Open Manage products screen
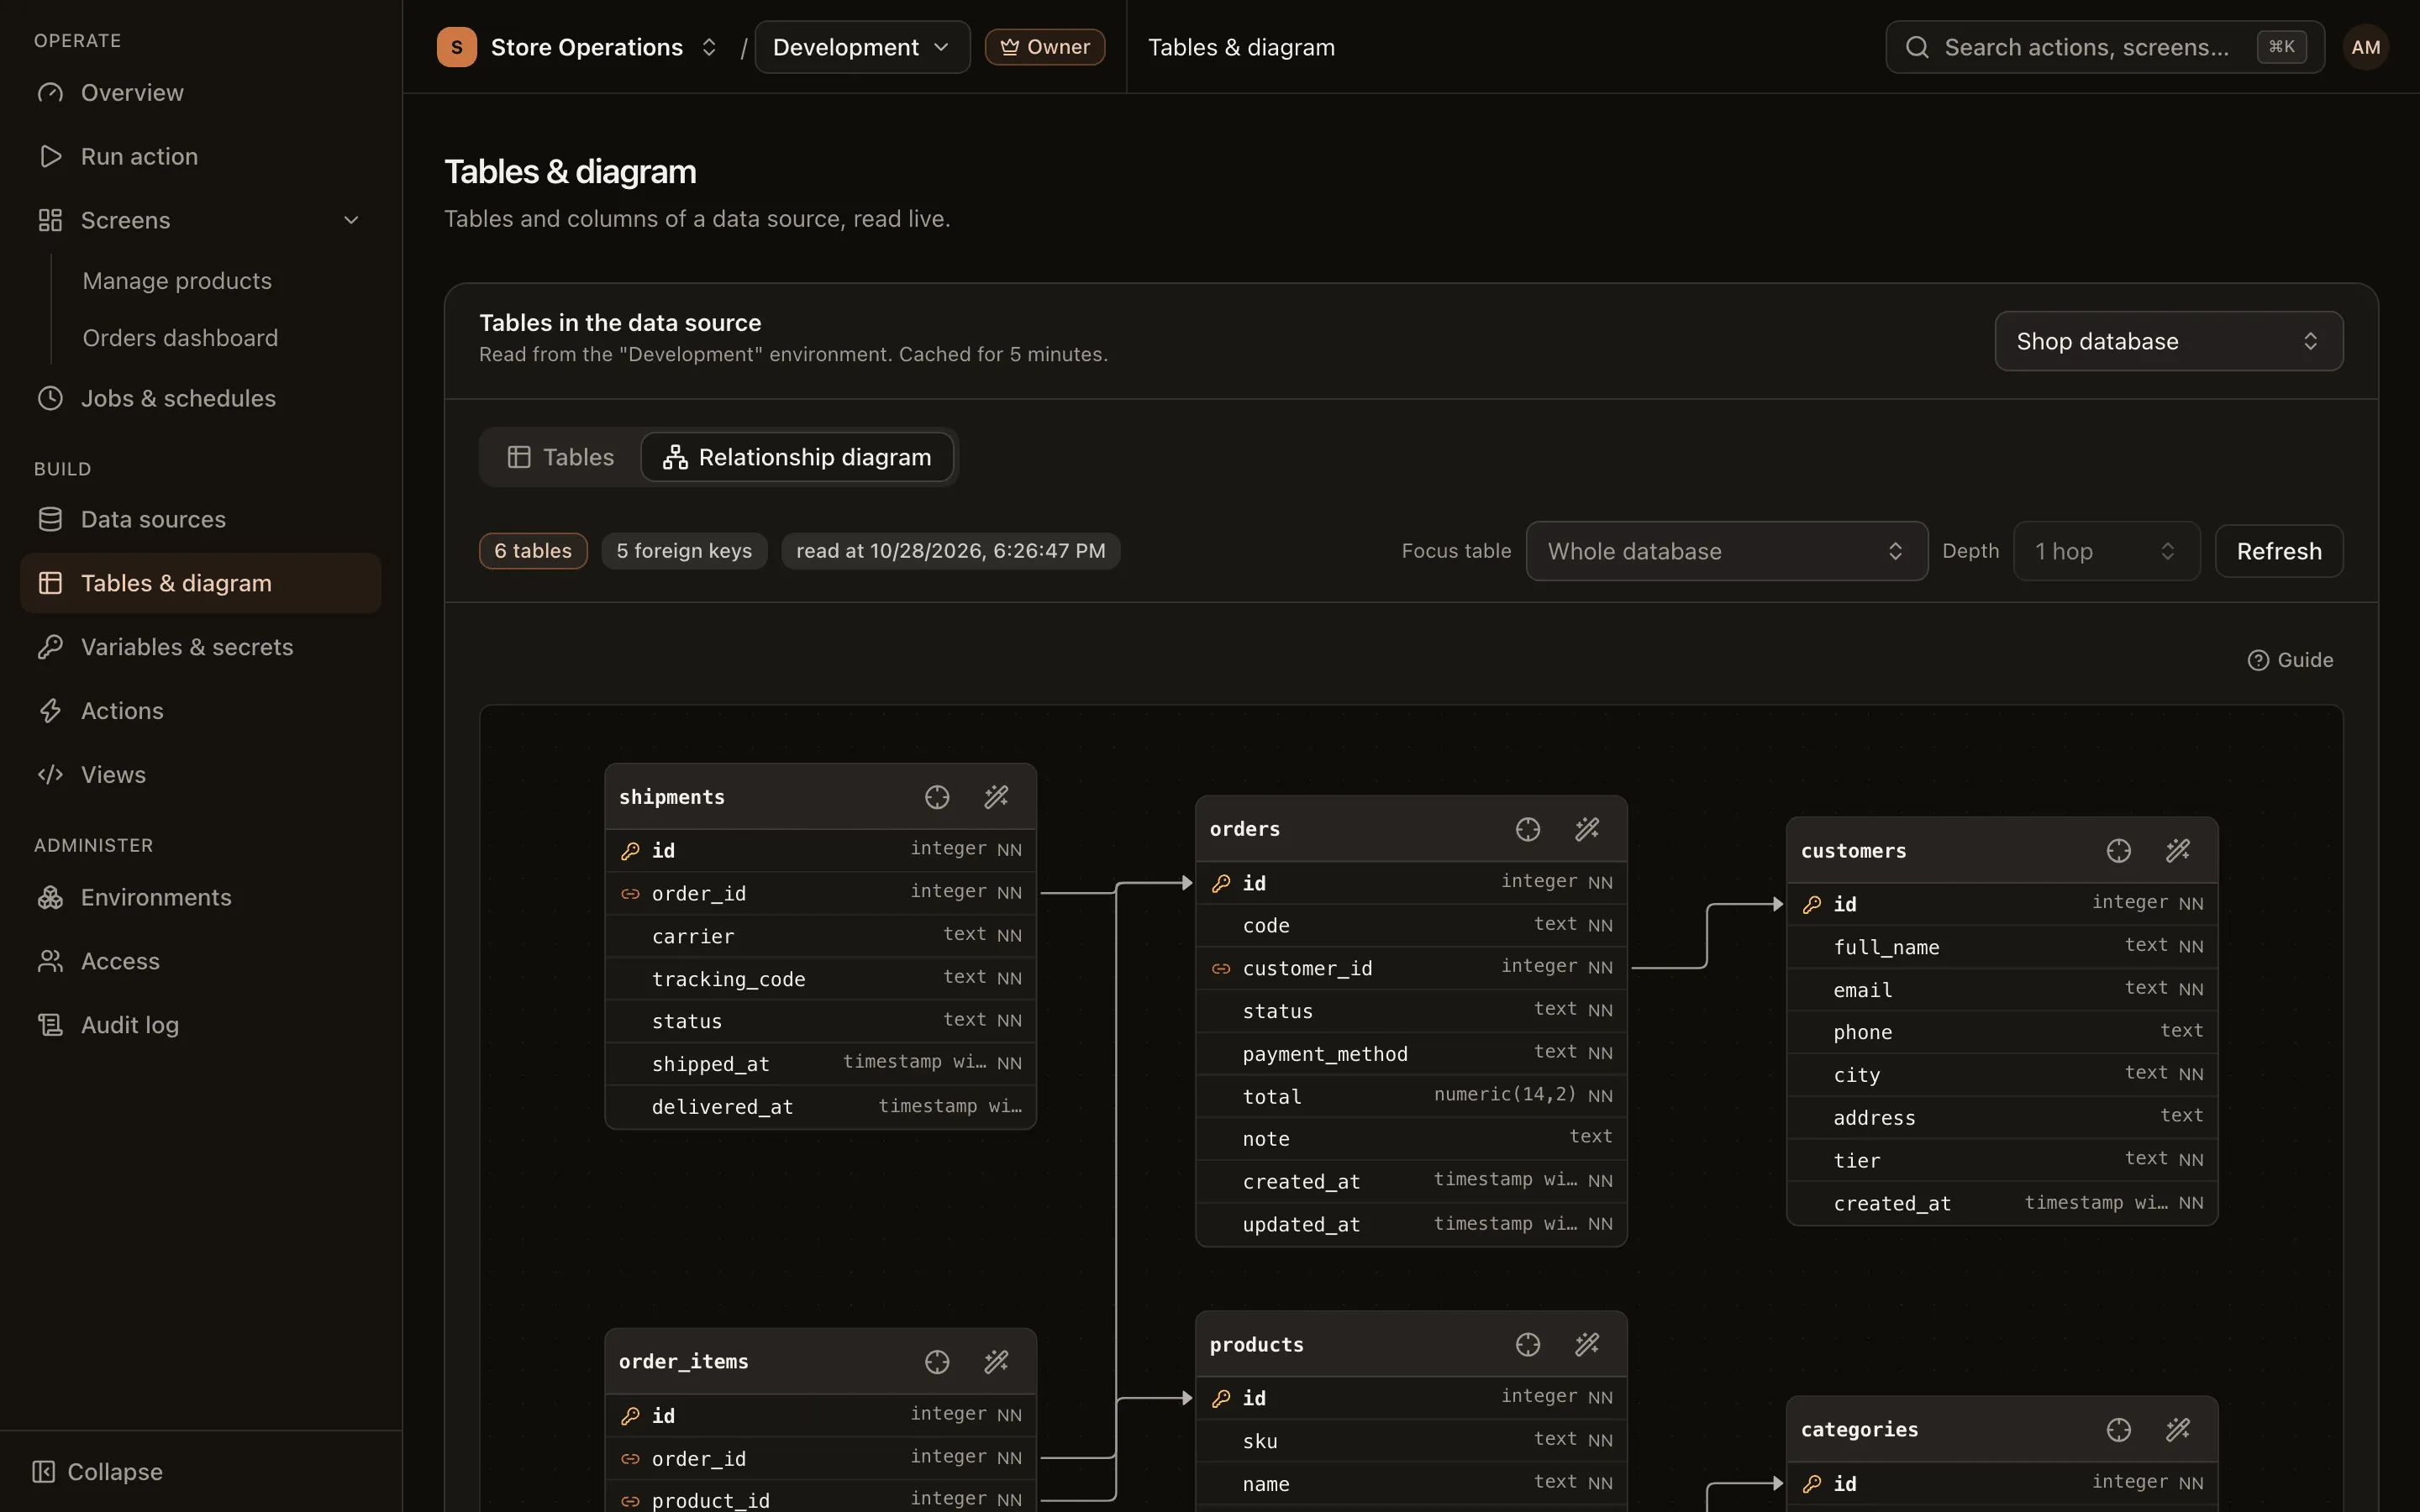Viewport: 2420px width, 1512px height. (x=177, y=281)
